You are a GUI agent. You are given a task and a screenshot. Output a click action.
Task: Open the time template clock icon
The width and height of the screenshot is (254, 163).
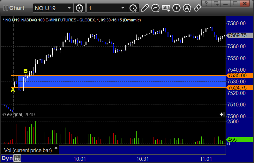[x=133, y=8]
